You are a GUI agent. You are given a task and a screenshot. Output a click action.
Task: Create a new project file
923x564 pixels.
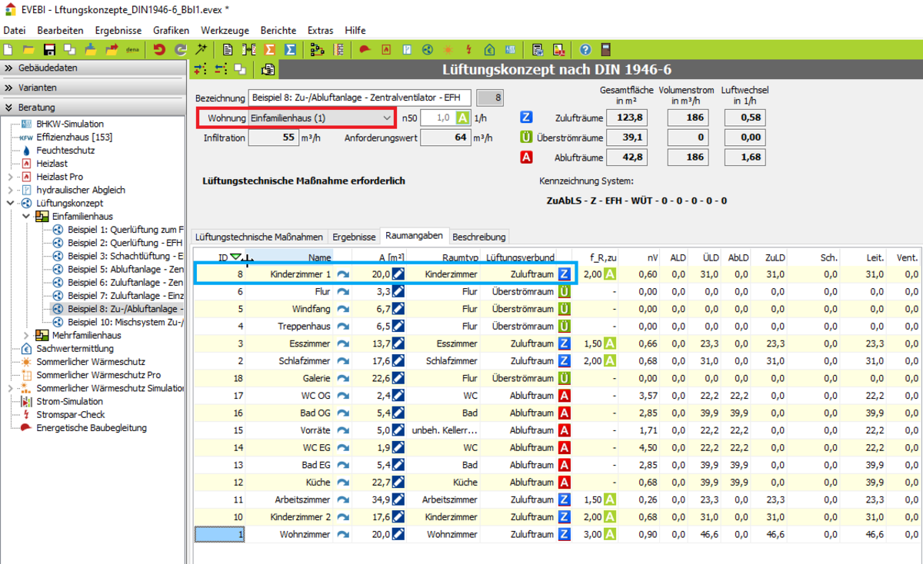pyautogui.click(x=8, y=49)
